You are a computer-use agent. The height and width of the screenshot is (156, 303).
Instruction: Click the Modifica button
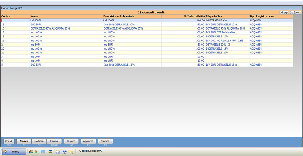39,141
